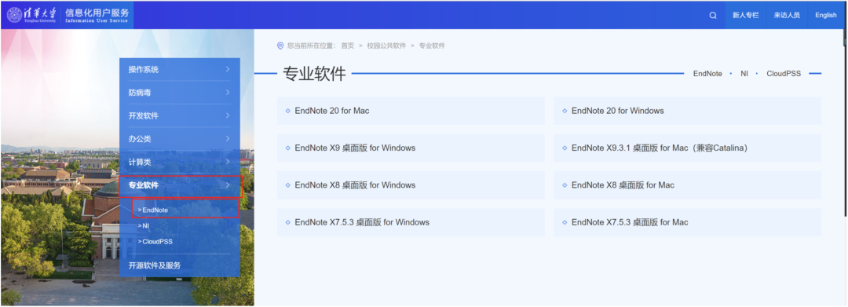Open EndNote X7.5.3 桌面版 for Windows
The height and width of the screenshot is (307, 848).
pos(411,222)
